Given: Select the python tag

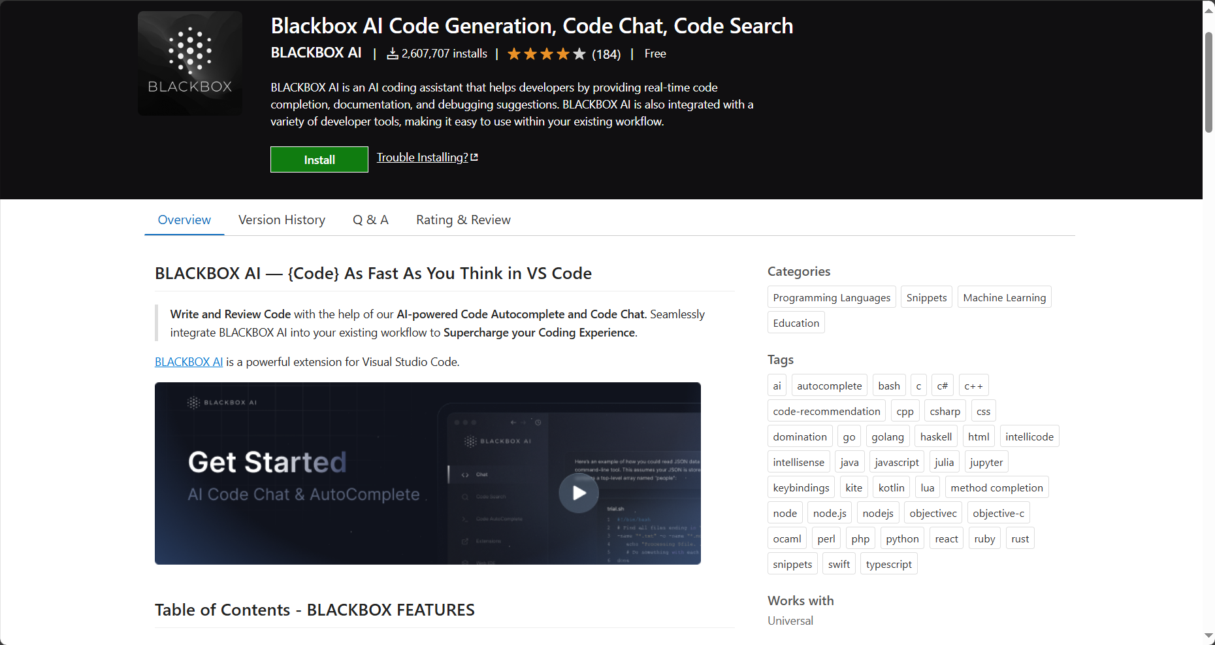Looking at the screenshot, I should tap(903, 538).
